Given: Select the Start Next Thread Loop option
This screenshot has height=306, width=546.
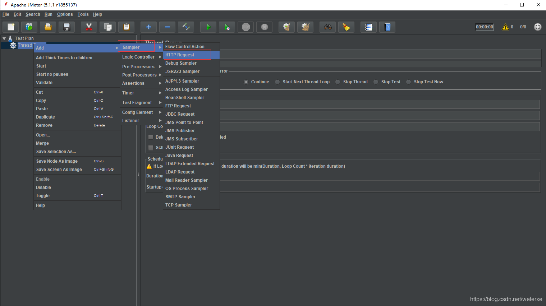Looking at the screenshot, I should pyautogui.click(x=277, y=82).
